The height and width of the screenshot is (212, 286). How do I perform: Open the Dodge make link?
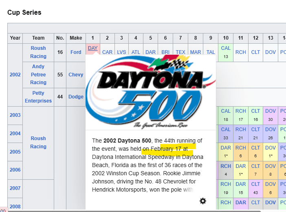coord(76,97)
